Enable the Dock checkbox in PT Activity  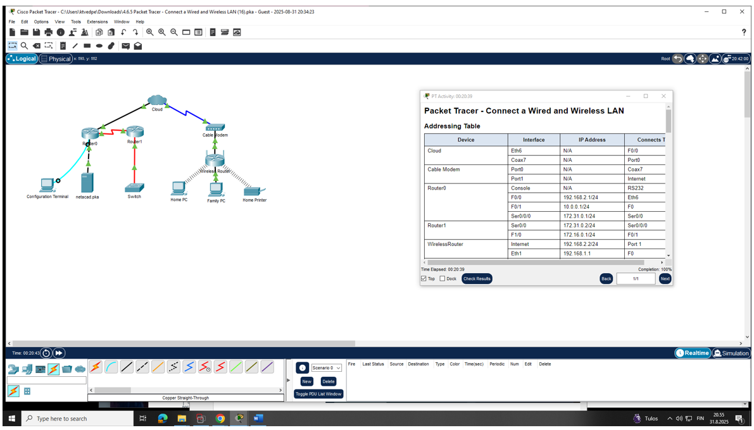click(443, 279)
